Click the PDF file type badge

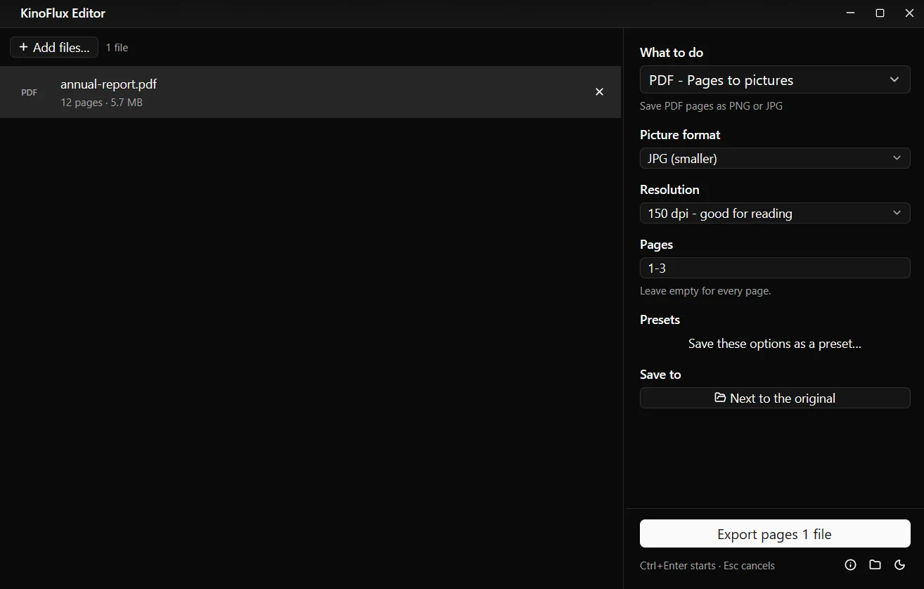pos(29,92)
